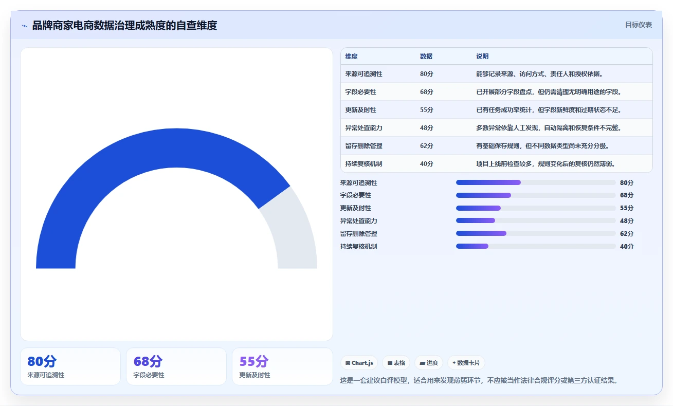Click the 62分 value in the table
673x406 pixels.
[427, 146]
